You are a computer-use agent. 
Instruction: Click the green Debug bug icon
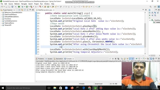click(x=22, y=7)
